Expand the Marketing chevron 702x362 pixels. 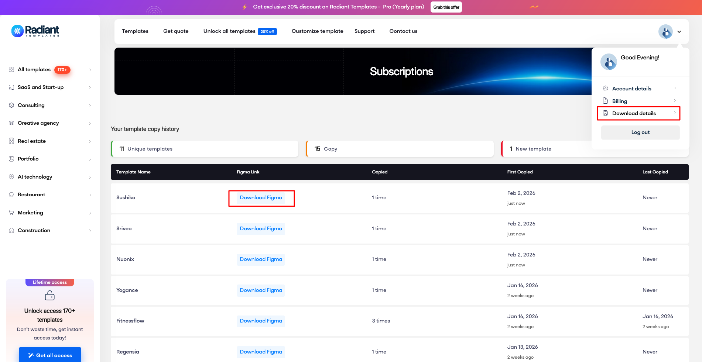click(x=90, y=213)
